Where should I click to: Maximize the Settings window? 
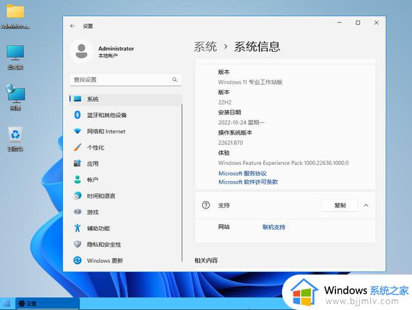point(358,23)
